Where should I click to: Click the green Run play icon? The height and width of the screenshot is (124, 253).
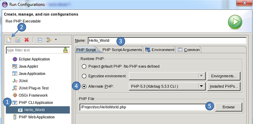[235, 22]
